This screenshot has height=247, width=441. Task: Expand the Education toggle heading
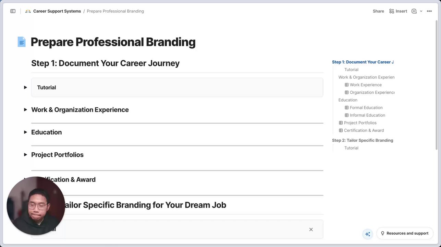(x=25, y=132)
